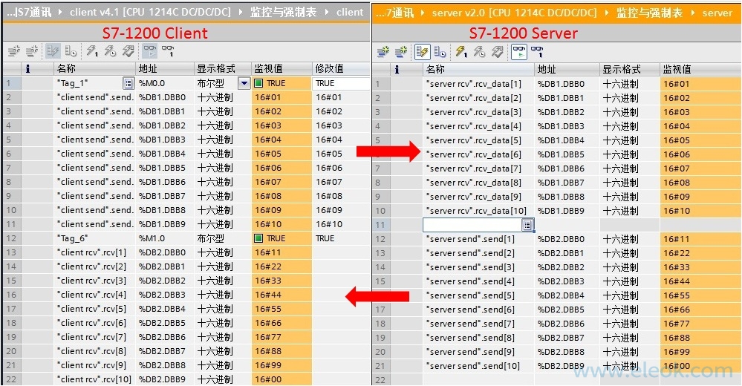The height and width of the screenshot is (386, 742).
Task: Click Modify once now icon in Client toolbar
Action: (x=92, y=51)
